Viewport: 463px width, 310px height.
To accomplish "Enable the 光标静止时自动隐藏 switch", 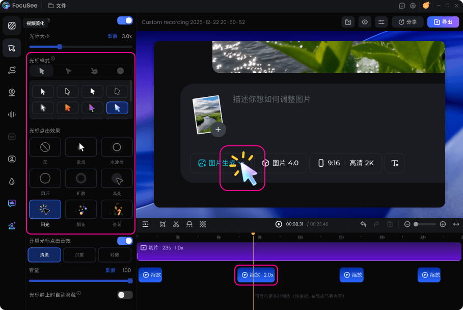I will click(125, 295).
